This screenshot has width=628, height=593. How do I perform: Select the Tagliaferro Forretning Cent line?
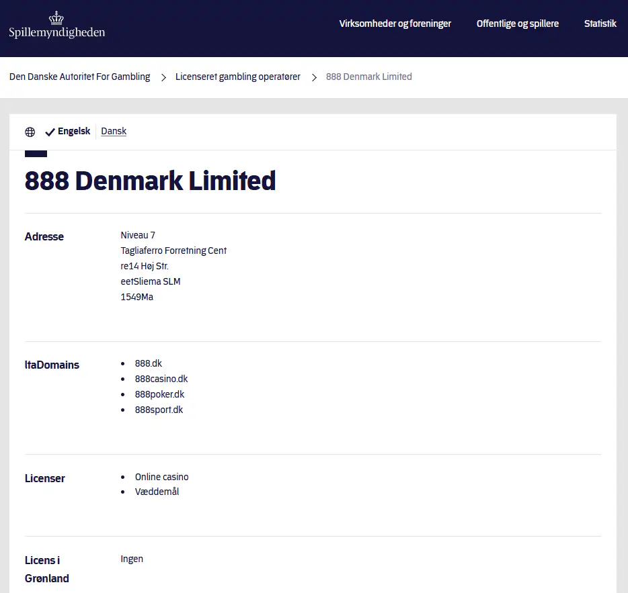coord(173,250)
